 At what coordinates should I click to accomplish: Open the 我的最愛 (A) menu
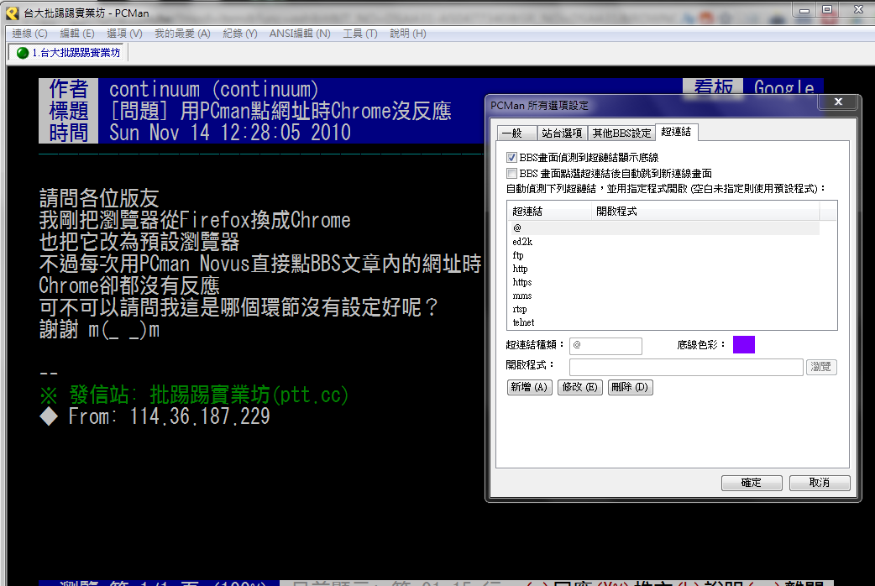coord(182,34)
